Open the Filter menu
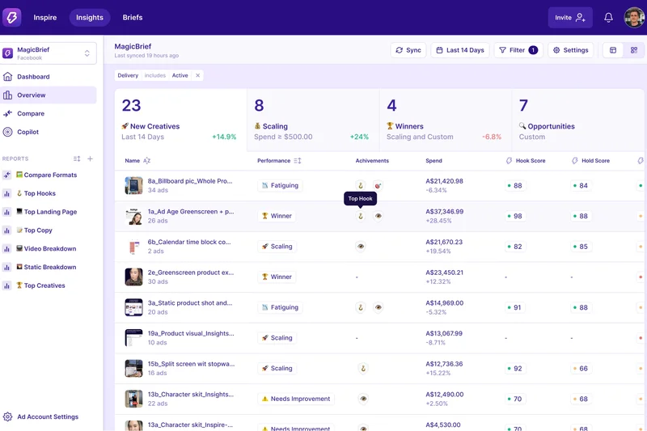This screenshot has height=431, width=647. [518, 50]
